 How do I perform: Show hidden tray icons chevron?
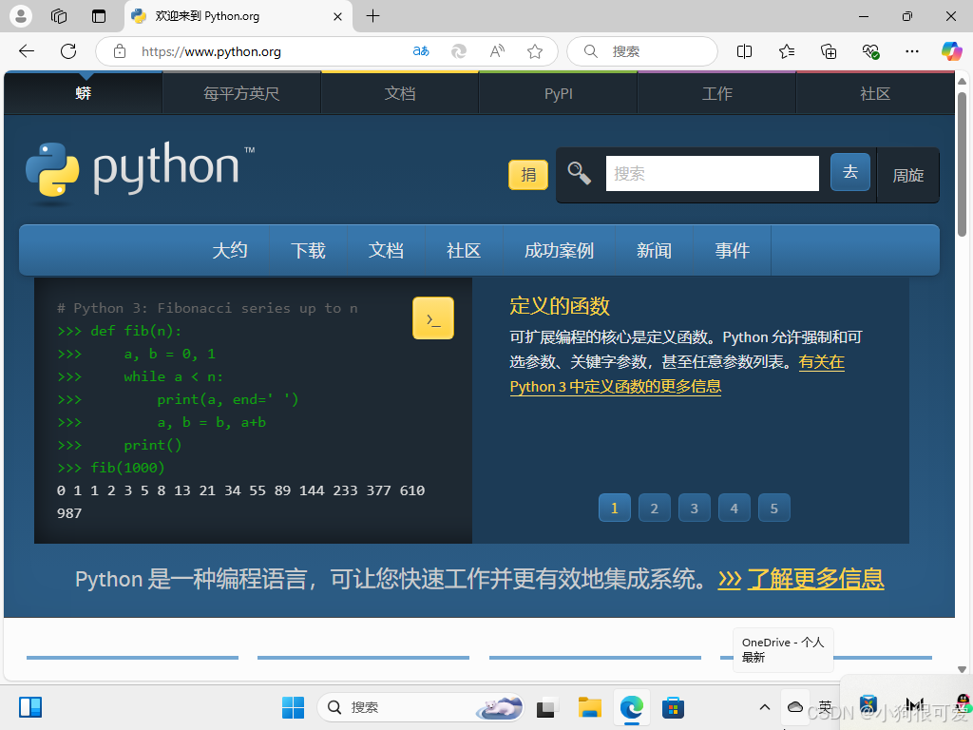[x=765, y=707]
